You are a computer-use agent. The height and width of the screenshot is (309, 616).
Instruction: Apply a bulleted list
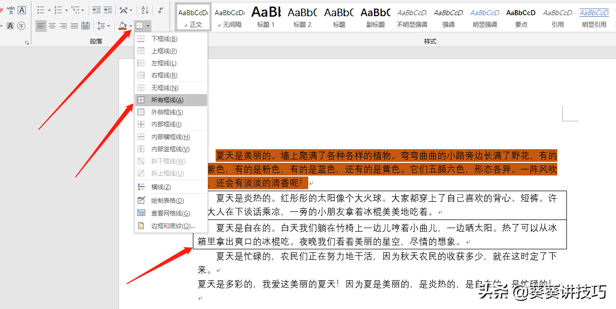click(x=42, y=10)
